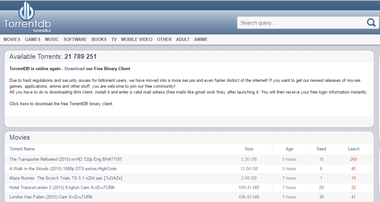The height and width of the screenshot is (202, 380).
Task: Open The Transporter Refueled torrent
Action: tap(66, 159)
